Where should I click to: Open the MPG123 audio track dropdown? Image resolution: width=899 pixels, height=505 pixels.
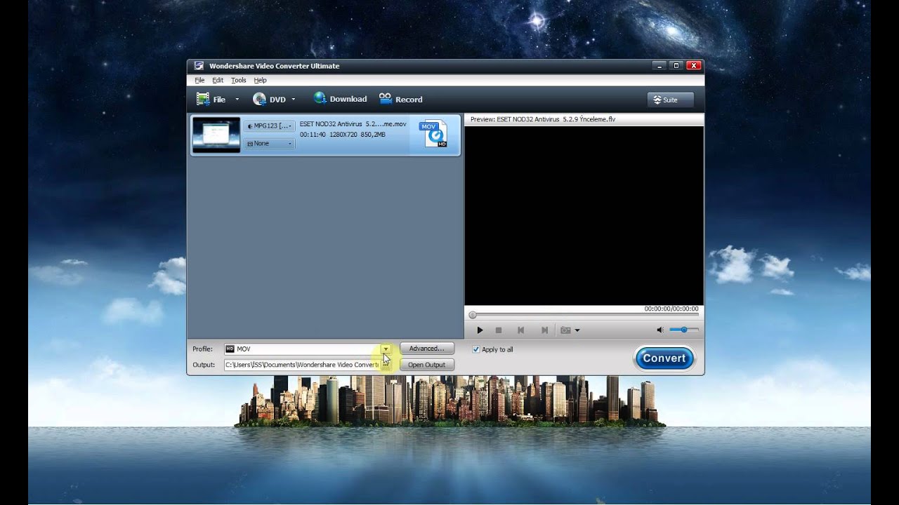[x=270, y=126]
